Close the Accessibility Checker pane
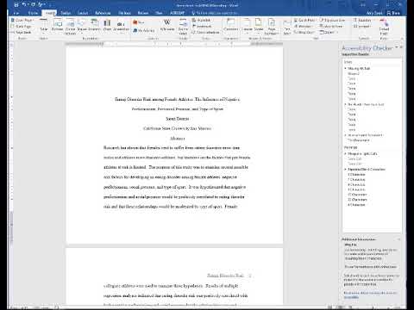Image resolution: width=414 pixels, height=310 pixels. coord(401,47)
